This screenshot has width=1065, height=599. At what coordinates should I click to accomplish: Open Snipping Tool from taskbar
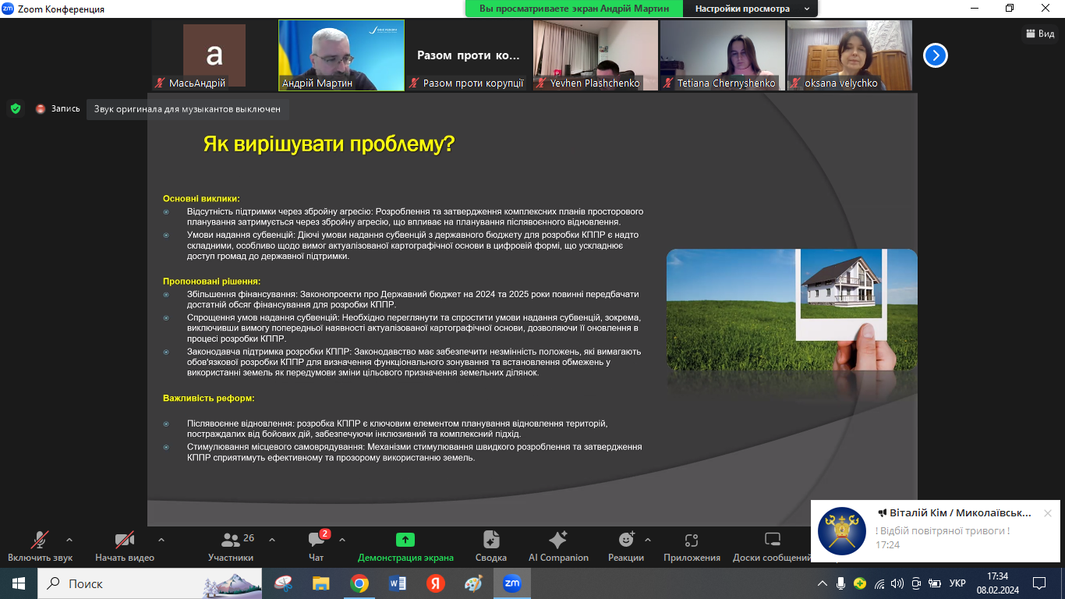pos(284,583)
